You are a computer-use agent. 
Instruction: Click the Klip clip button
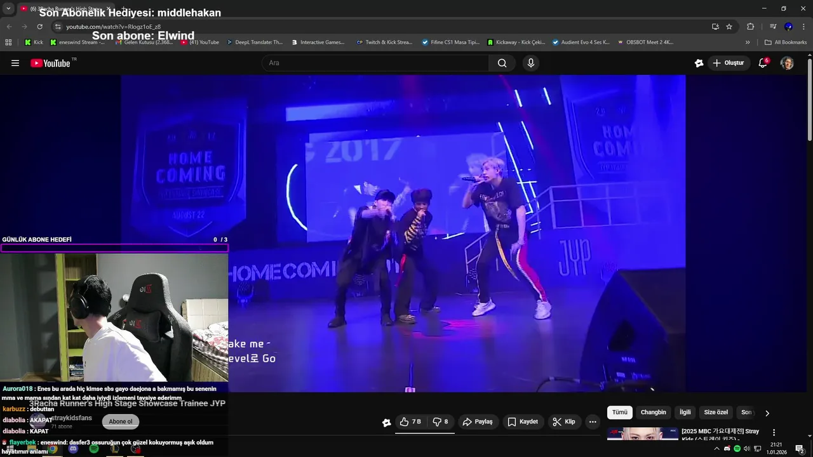(x=564, y=421)
